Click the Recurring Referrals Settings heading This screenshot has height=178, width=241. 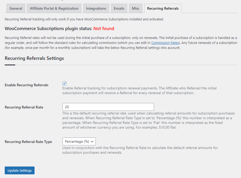(34, 58)
